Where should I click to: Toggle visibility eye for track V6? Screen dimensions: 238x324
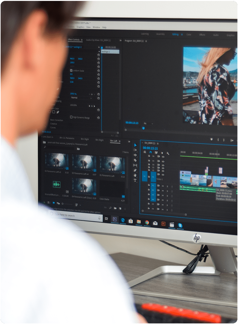point(163,157)
